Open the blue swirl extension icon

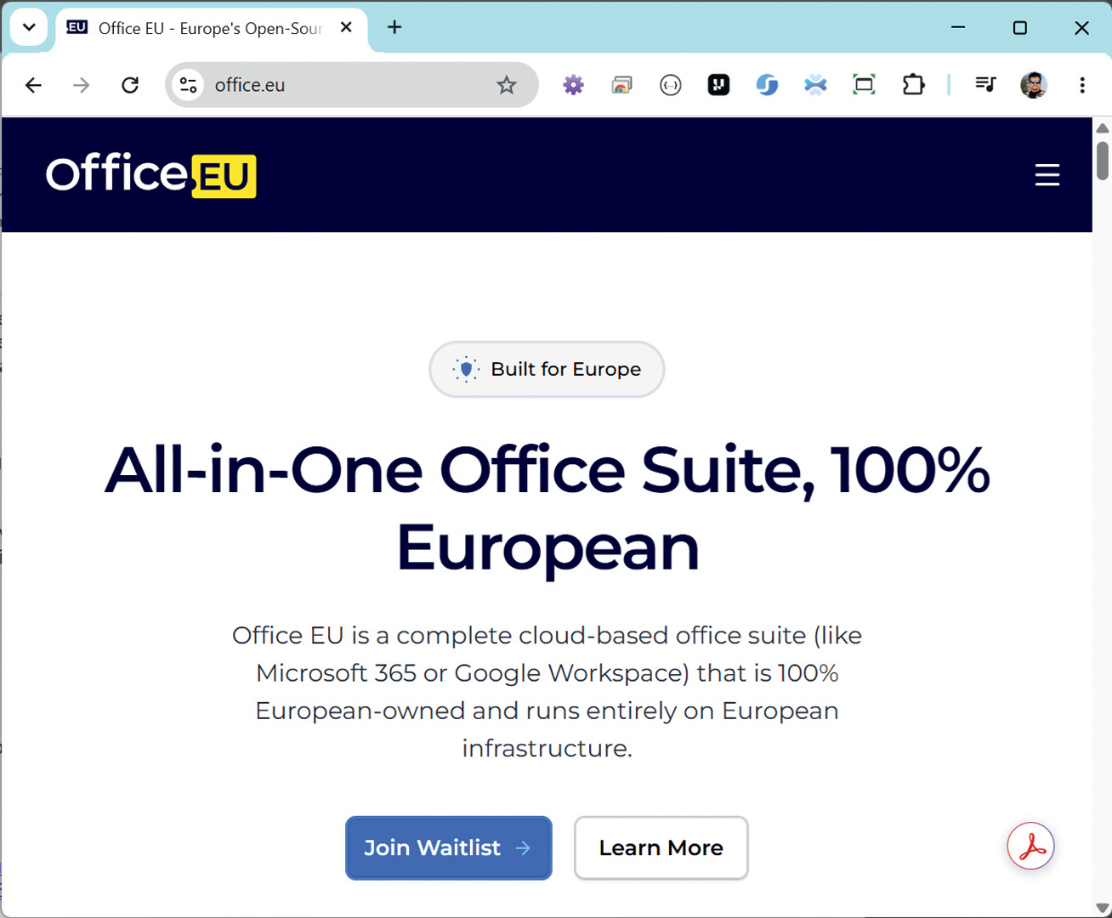click(767, 85)
